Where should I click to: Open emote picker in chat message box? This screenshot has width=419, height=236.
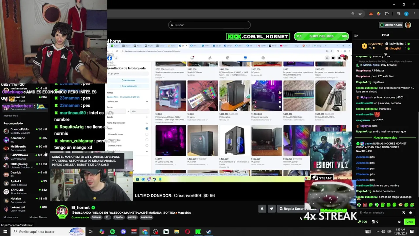click(410, 213)
